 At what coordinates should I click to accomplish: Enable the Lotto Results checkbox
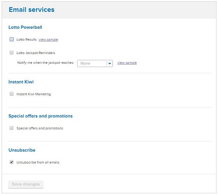pos(12,39)
